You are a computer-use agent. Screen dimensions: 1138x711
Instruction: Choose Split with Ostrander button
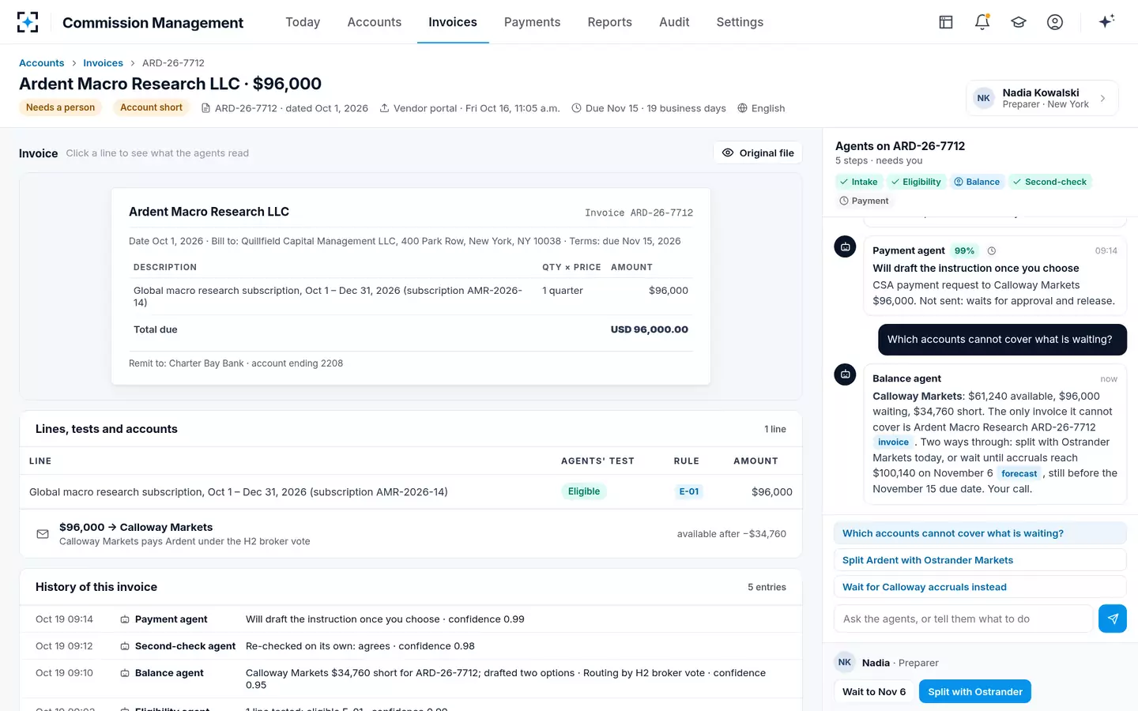tap(974, 691)
